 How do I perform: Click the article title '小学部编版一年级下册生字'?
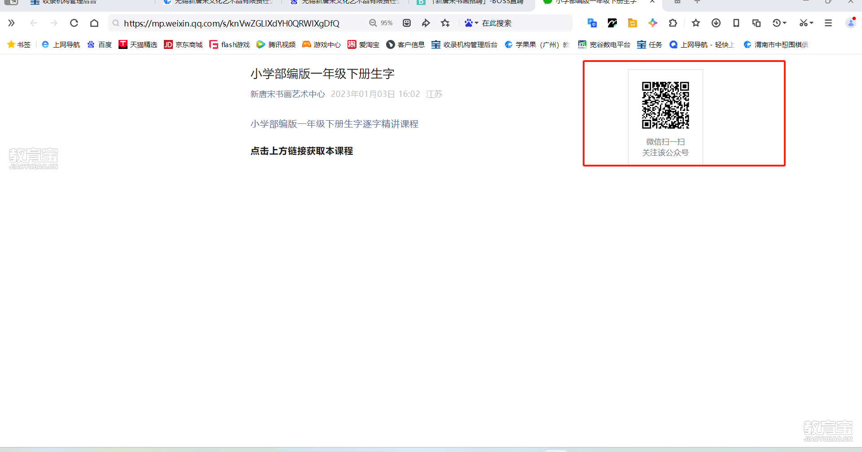click(322, 74)
